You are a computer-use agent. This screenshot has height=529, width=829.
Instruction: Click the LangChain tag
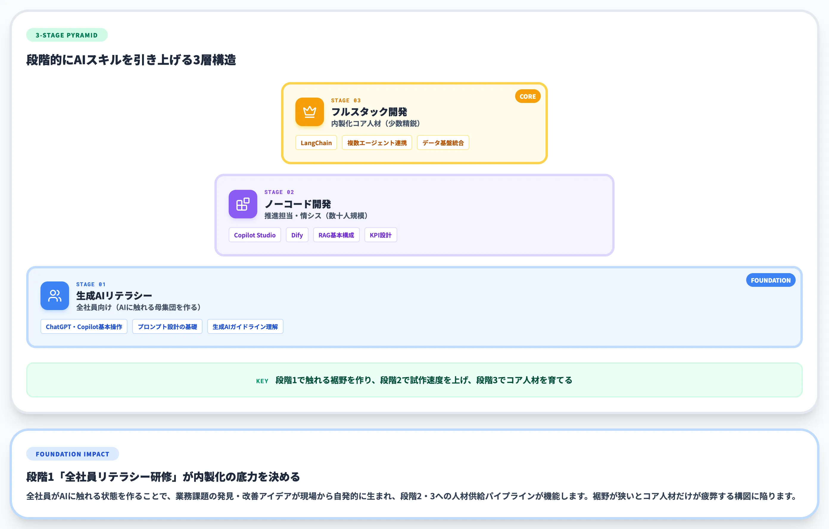[x=316, y=143]
